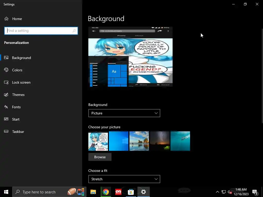Click the Taskbar icon in sidebar

(6, 131)
